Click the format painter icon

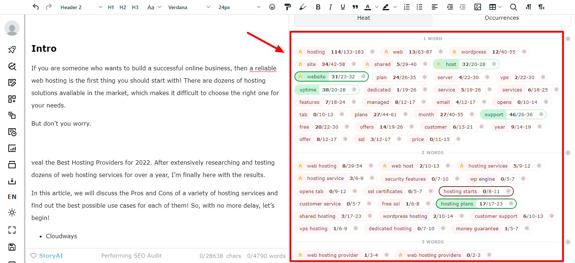(x=287, y=7)
